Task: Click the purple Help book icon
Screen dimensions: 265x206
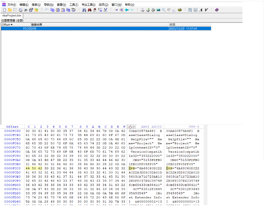Action: 217,10
